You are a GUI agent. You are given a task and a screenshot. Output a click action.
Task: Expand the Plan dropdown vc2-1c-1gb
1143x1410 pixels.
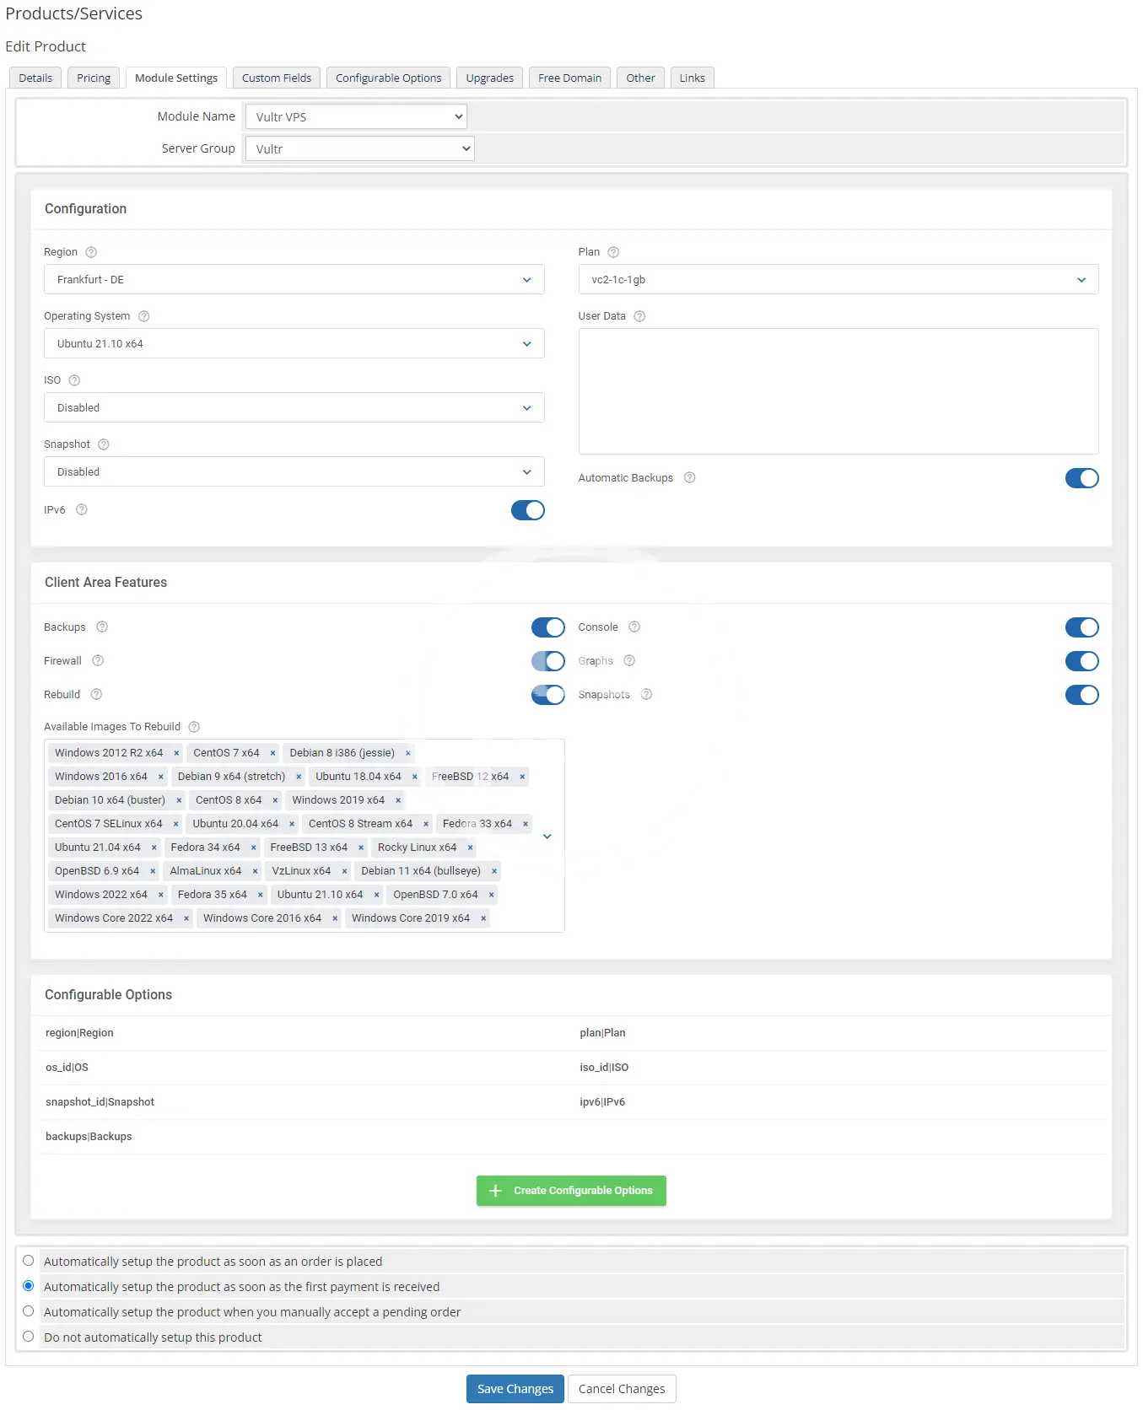(x=838, y=280)
